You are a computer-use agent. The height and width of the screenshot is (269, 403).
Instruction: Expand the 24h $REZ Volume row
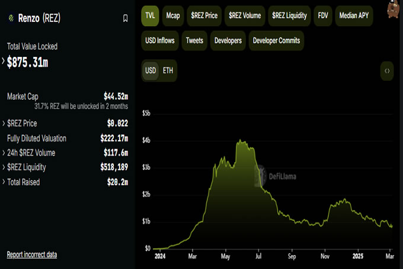point(4,153)
